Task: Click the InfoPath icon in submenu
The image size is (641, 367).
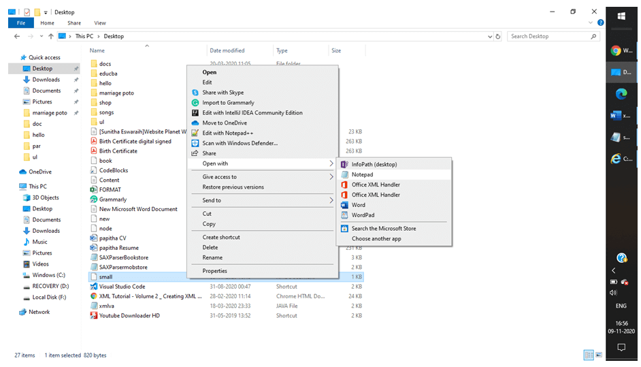Action: click(x=344, y=164)
